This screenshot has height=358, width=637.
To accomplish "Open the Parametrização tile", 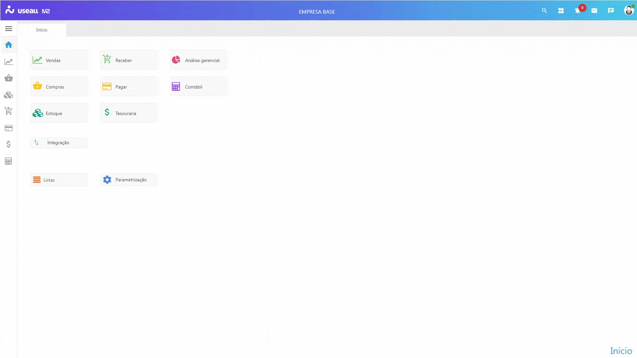I will coord(129,180).
